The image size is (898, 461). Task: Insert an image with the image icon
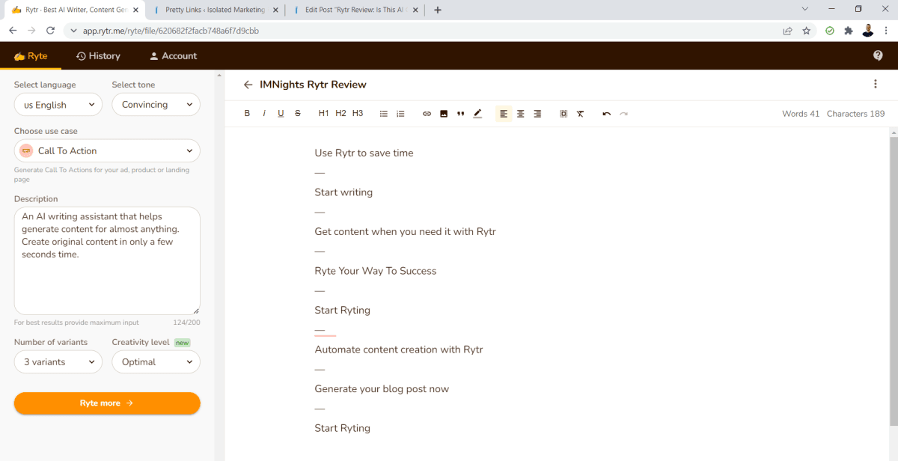coord(444,114)
